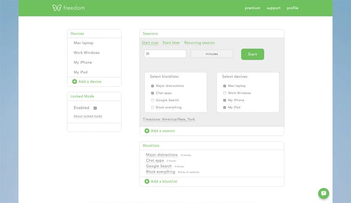351x203 pixels.
Task: Open the Google Search blocklist entry
Action: [159, 166]
